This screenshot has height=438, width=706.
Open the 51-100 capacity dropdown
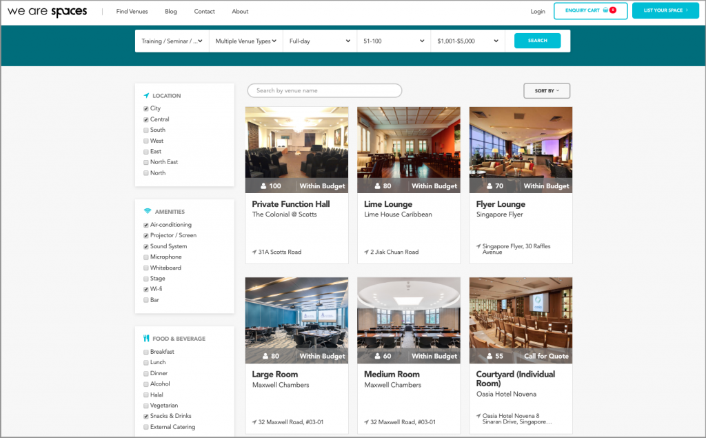[394, 41]
